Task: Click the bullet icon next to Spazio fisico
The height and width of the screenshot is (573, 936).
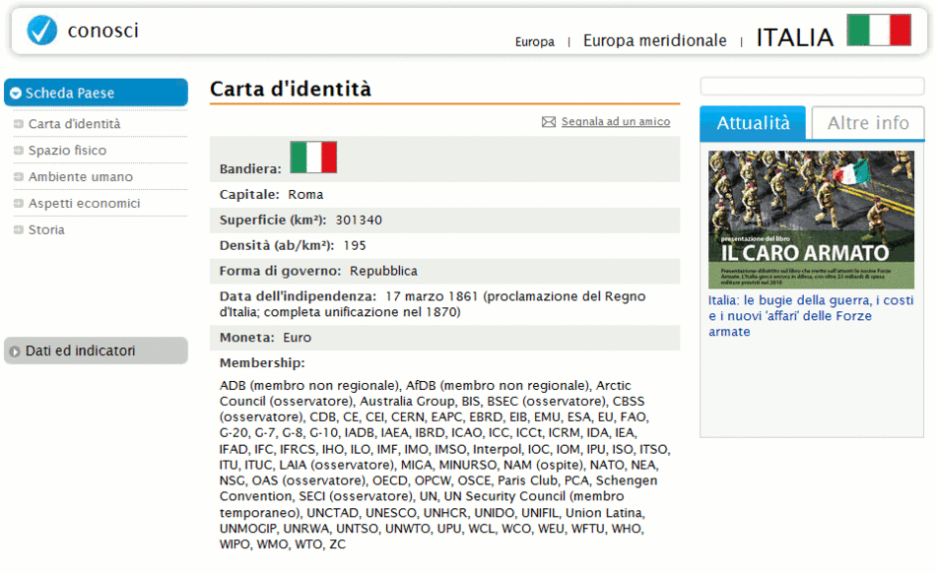Action: (19, 151)
